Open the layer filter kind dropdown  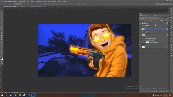[144, 16]
